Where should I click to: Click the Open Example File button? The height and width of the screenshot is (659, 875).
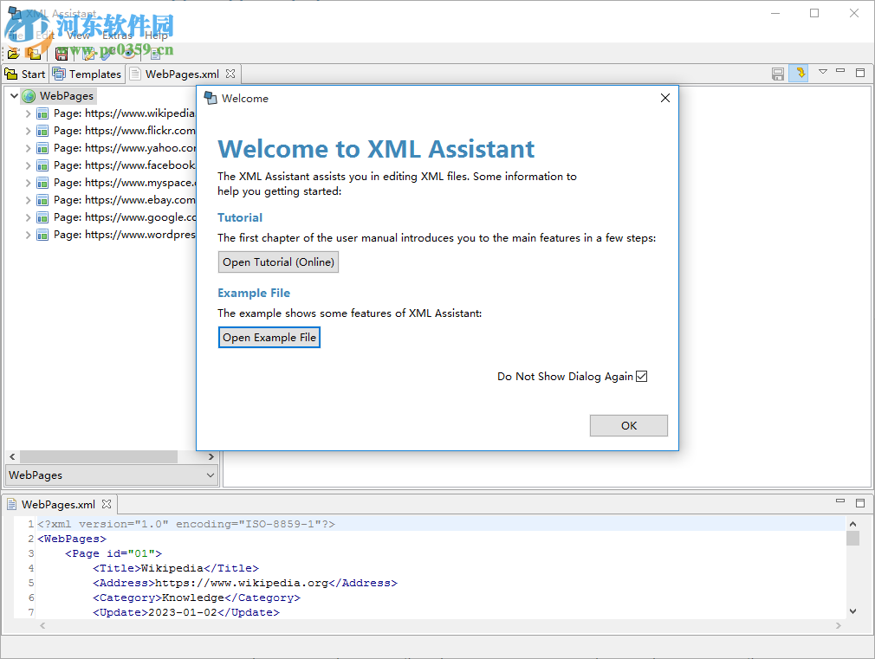coord(269,337)
